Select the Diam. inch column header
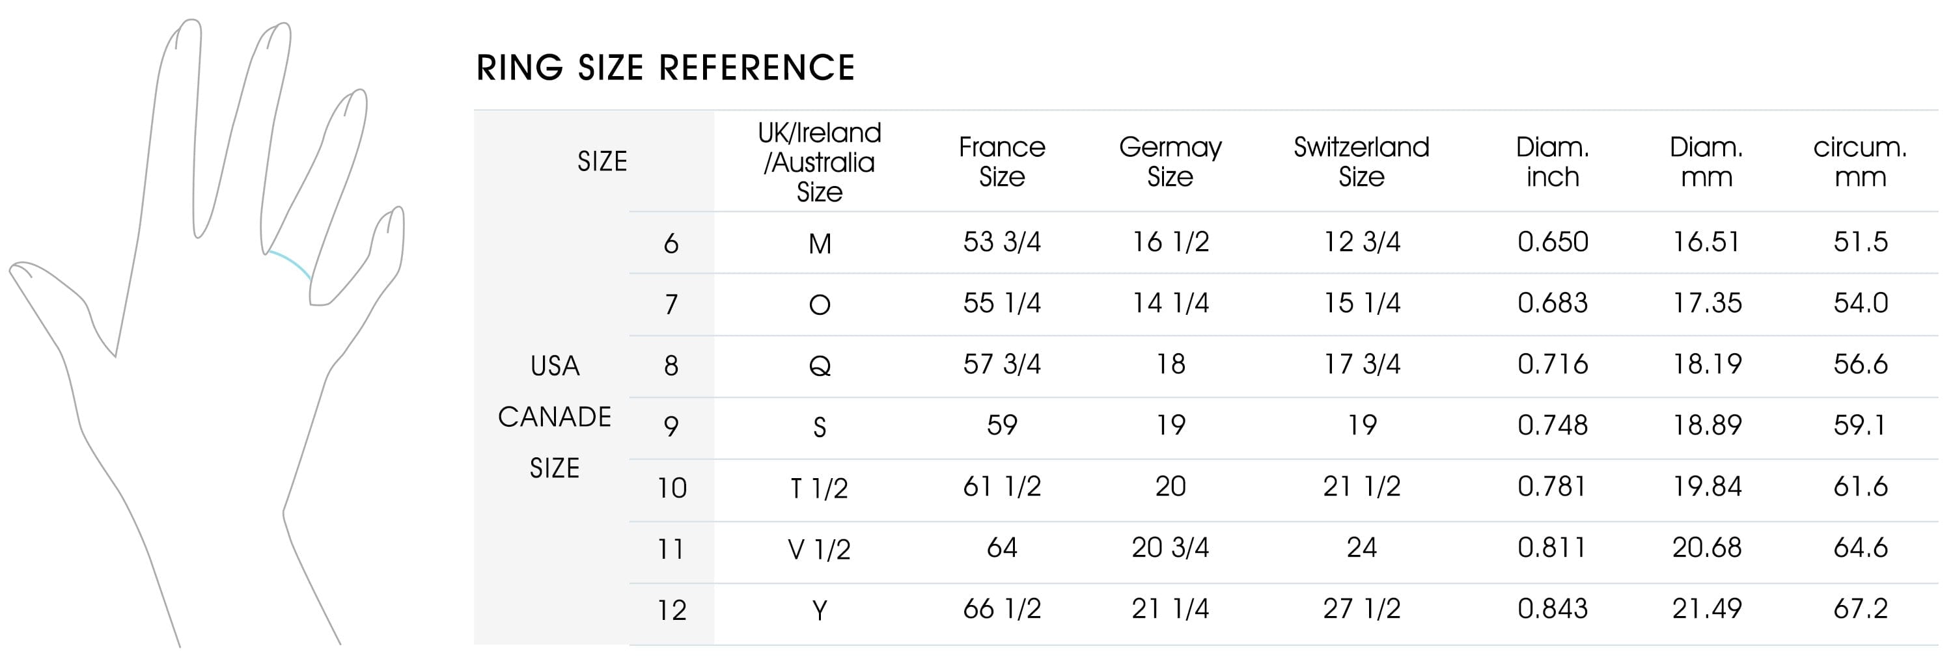Screen dimensions: 1953x657 [x=1552, y=162]
